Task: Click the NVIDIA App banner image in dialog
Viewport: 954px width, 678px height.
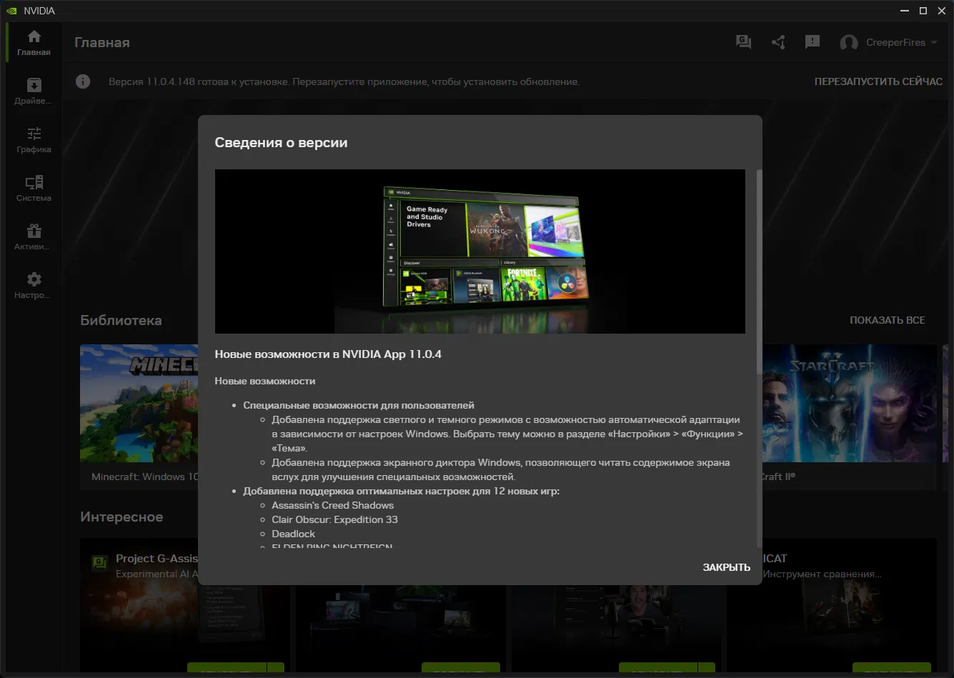Action: 480,251
